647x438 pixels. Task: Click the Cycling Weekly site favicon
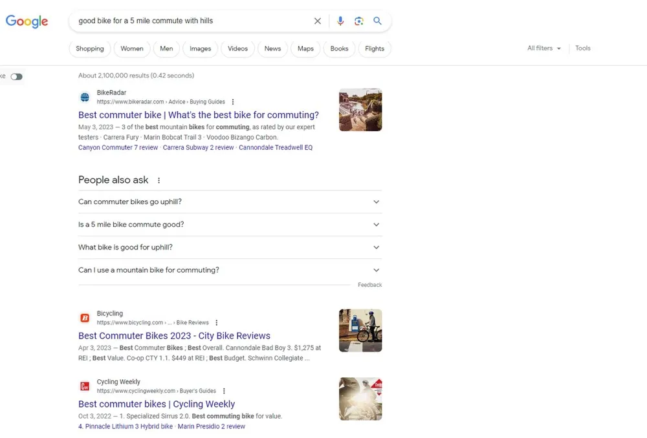(x=85, y=386)
